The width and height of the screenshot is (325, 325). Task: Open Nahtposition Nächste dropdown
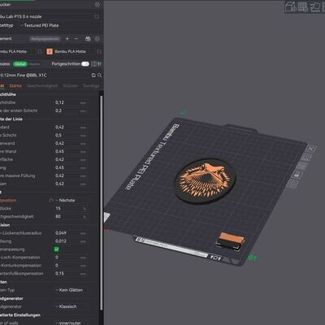(71, 201)
